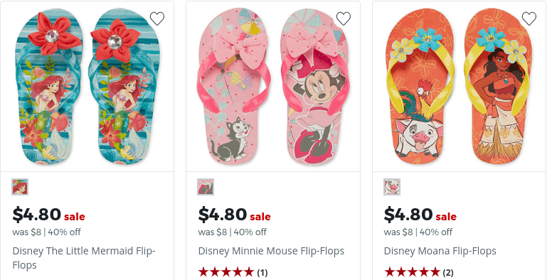Click the (2) review count for Moana
Screen dimensions: 552x280
(448, 273)
